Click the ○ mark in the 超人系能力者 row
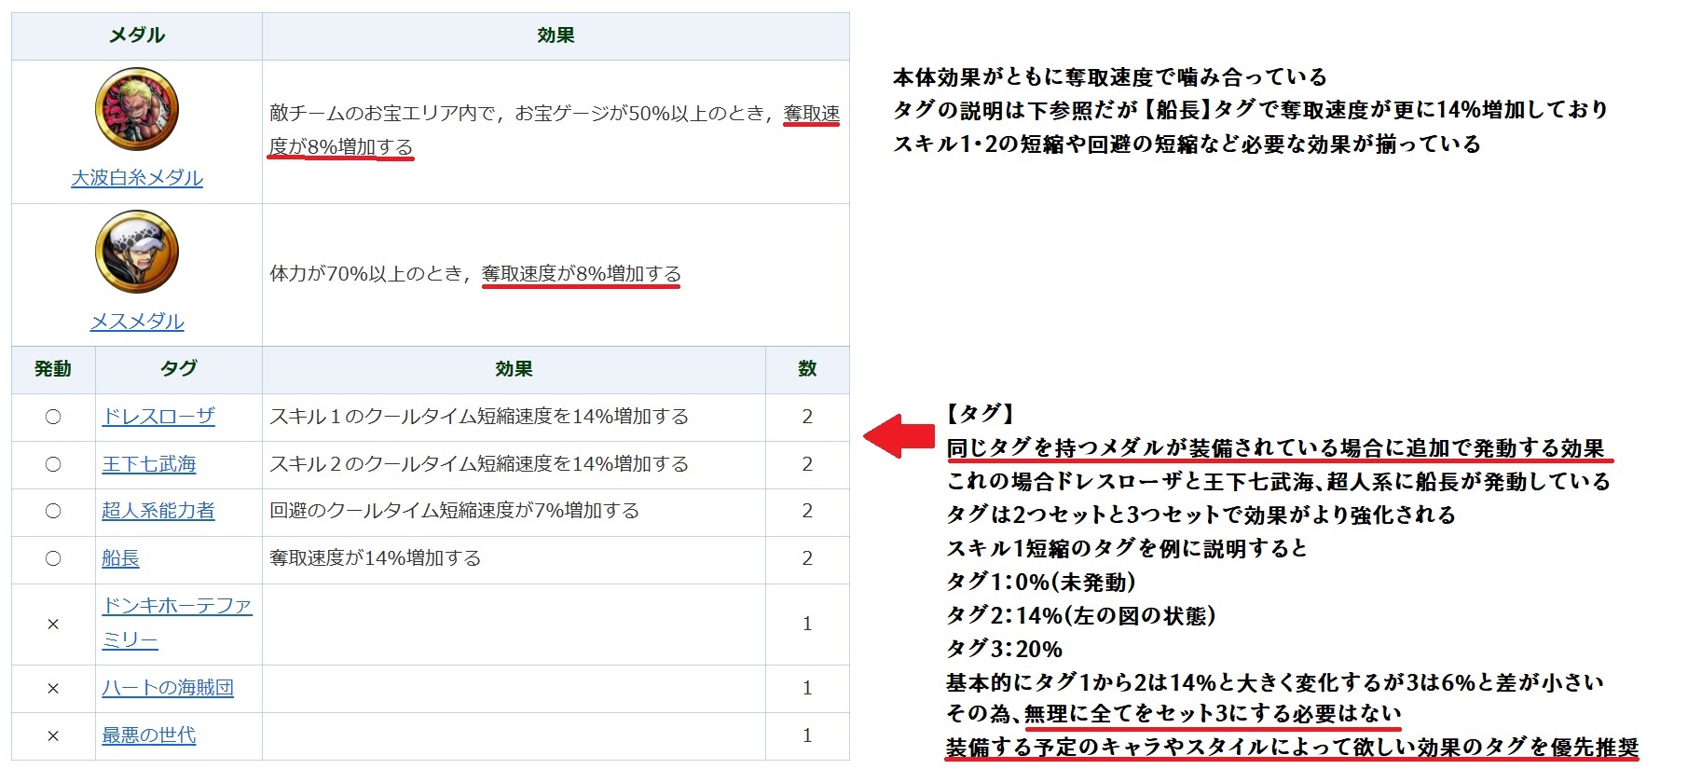Screen dimensions: 1688x769 click(x=53, y=511)
